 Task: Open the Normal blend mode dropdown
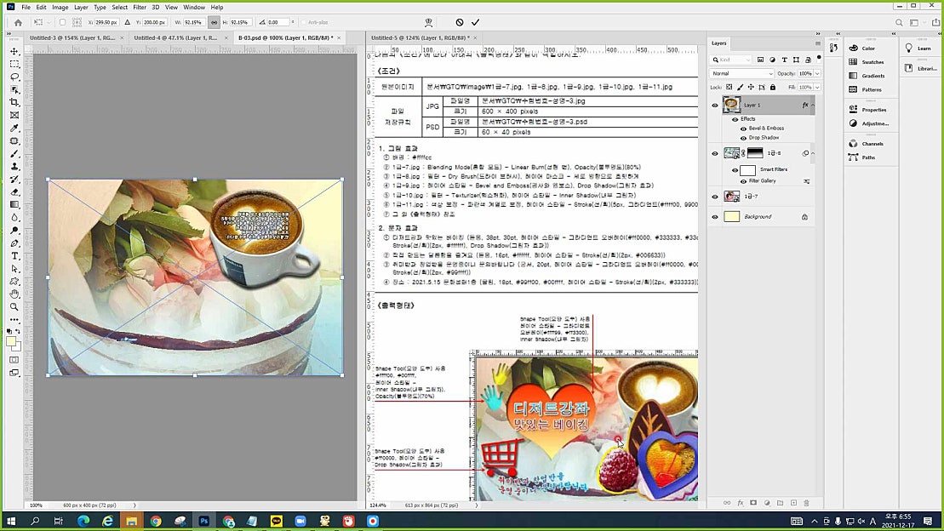(x=740, y=74)
